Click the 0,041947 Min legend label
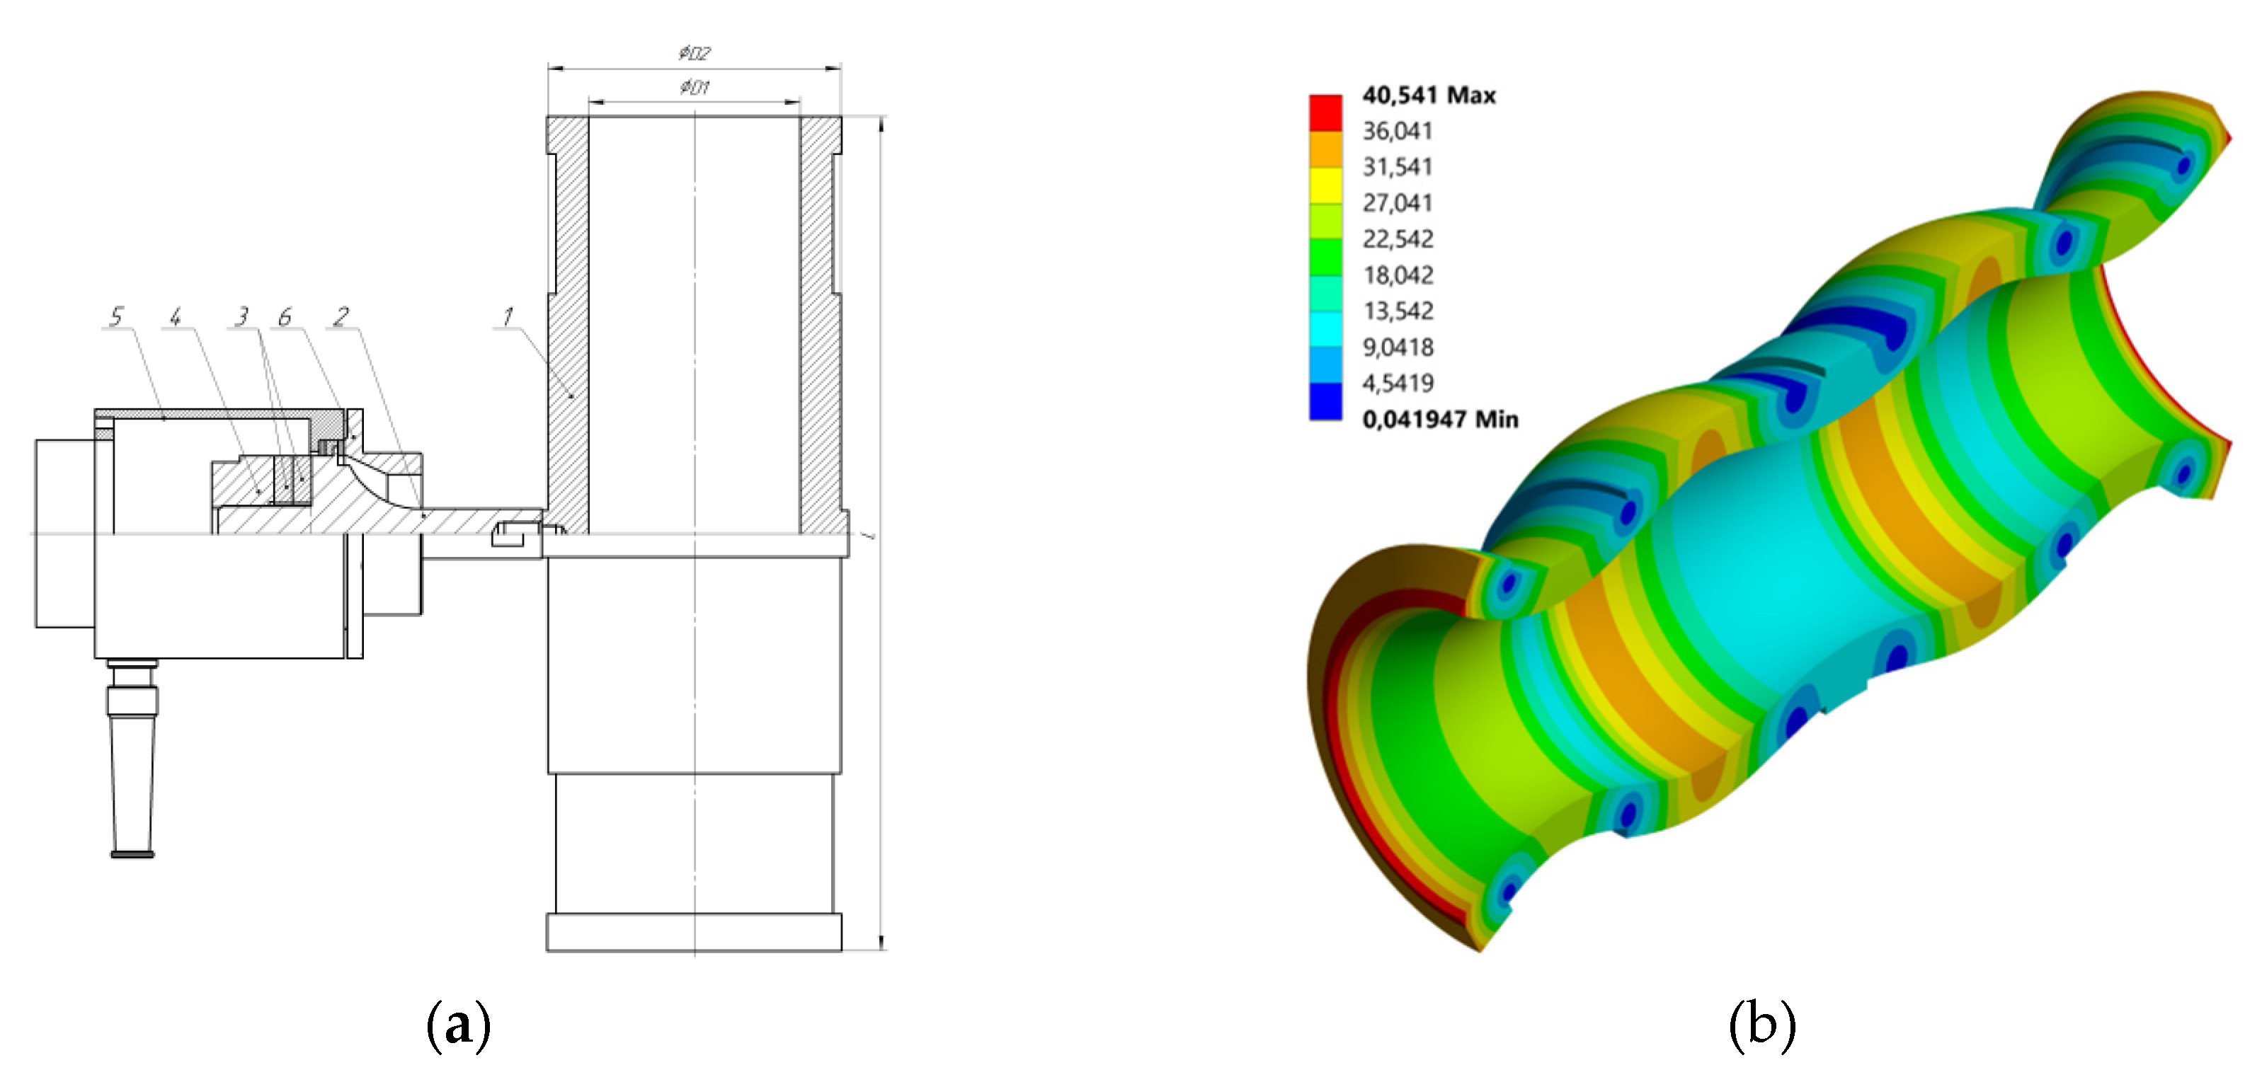The height and width of the screenshot is (1082, 2262). [x=1439, y=420]
